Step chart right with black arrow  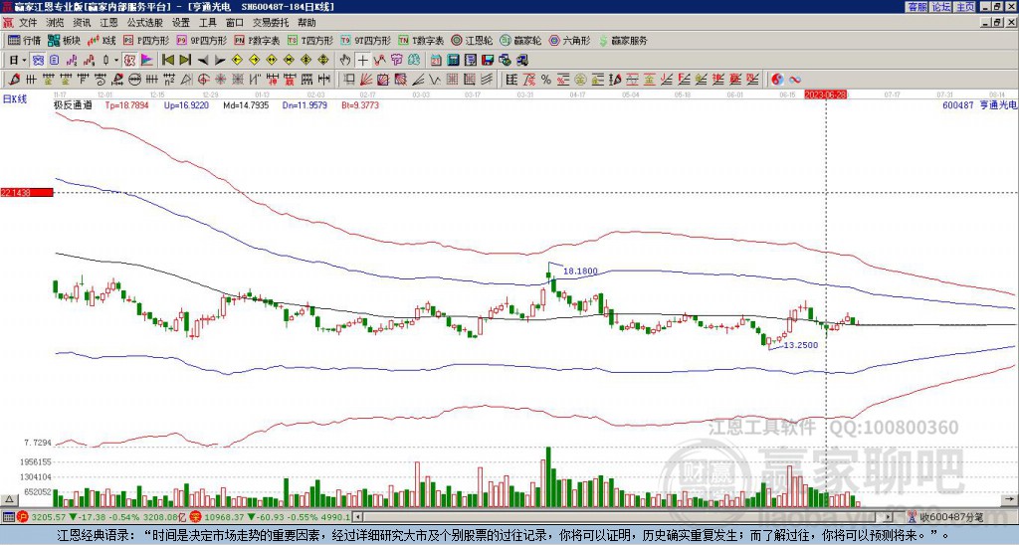tap(220, 61)
